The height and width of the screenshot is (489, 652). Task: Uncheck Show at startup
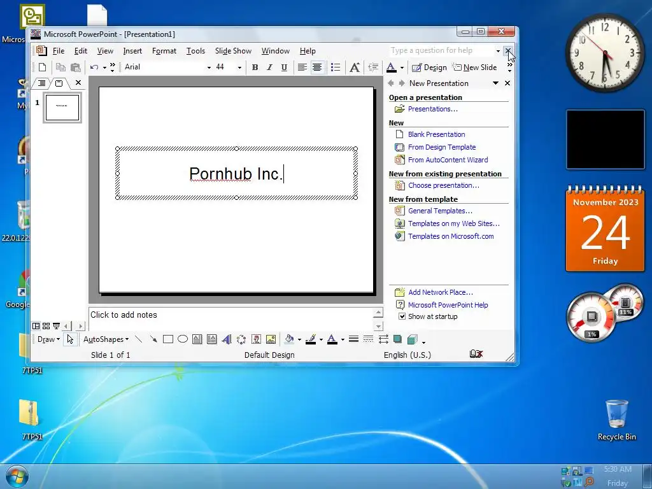click(402, 316)
